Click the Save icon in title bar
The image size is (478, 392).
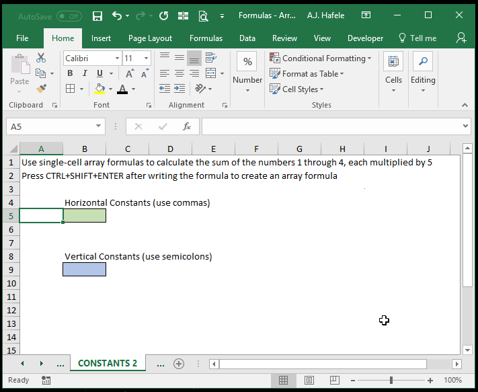tap(97, 15)
